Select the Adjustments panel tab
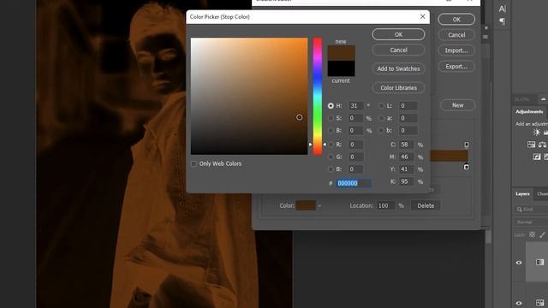Image resolution: width=548 pixels, height=308 pixels. [x=529, y=112]
